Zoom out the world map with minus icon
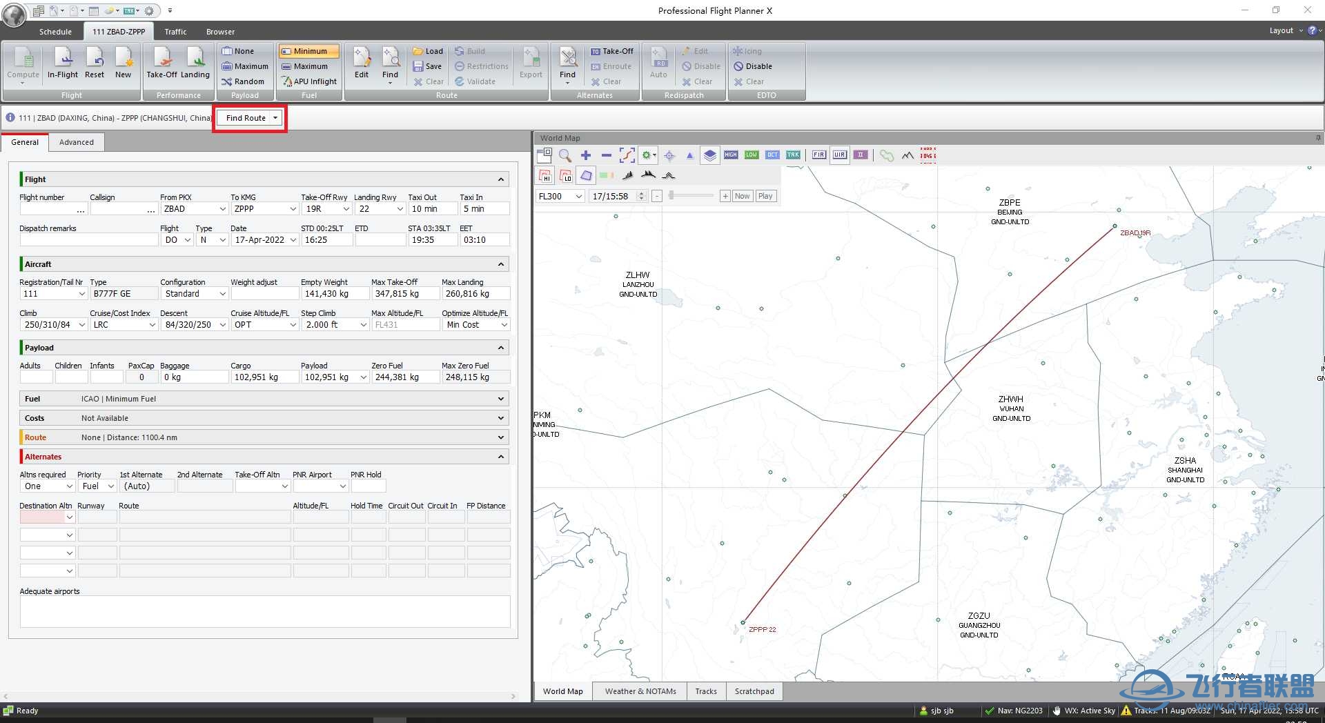Screen dimensions: 1325x723 click(x=606, y=155)
